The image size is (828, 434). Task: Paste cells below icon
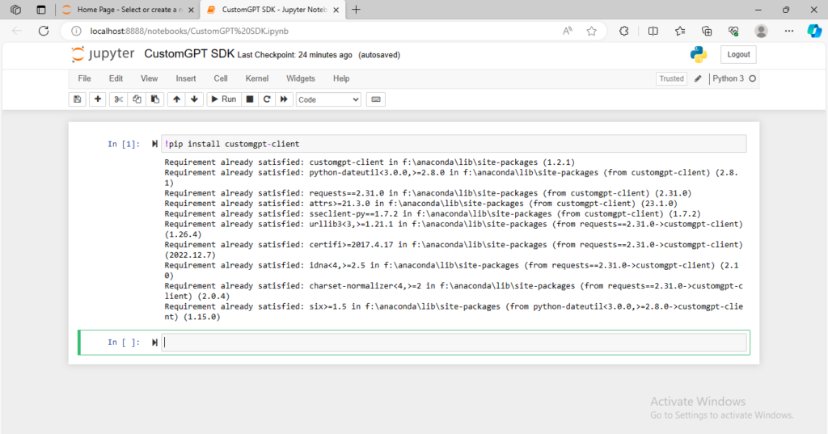pyautogui.click(x=154, y=99)
